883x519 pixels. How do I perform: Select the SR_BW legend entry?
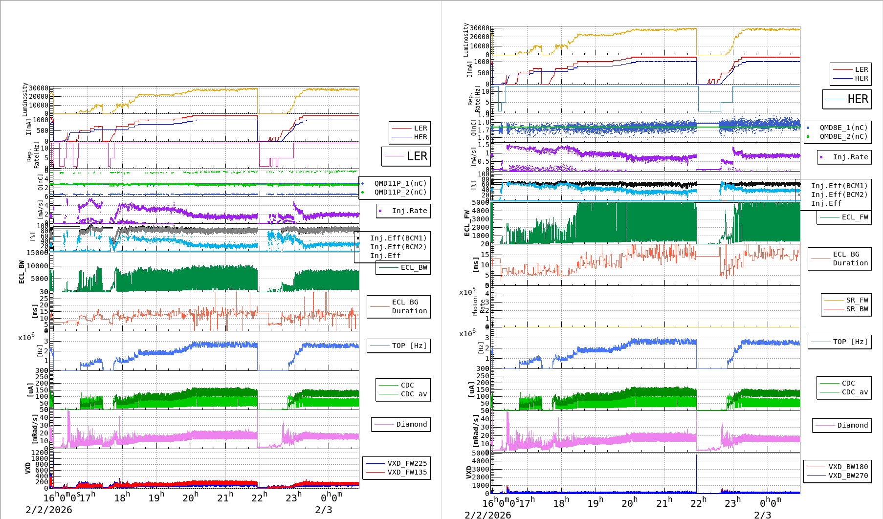tap(857, 309)
